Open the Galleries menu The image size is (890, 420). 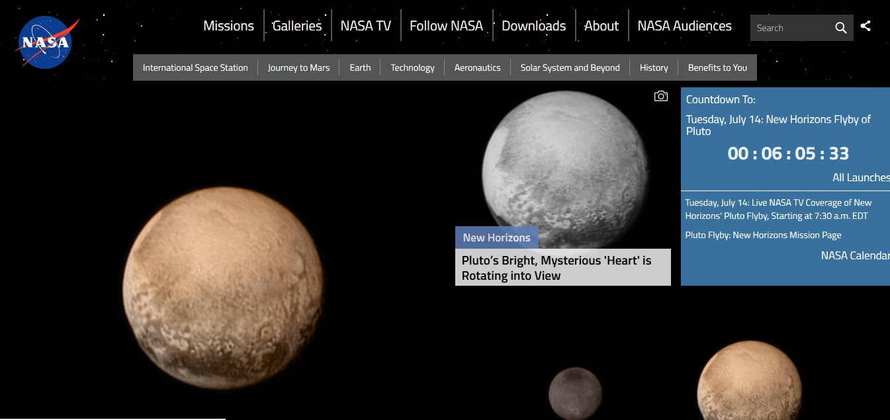tap(297, 26)
